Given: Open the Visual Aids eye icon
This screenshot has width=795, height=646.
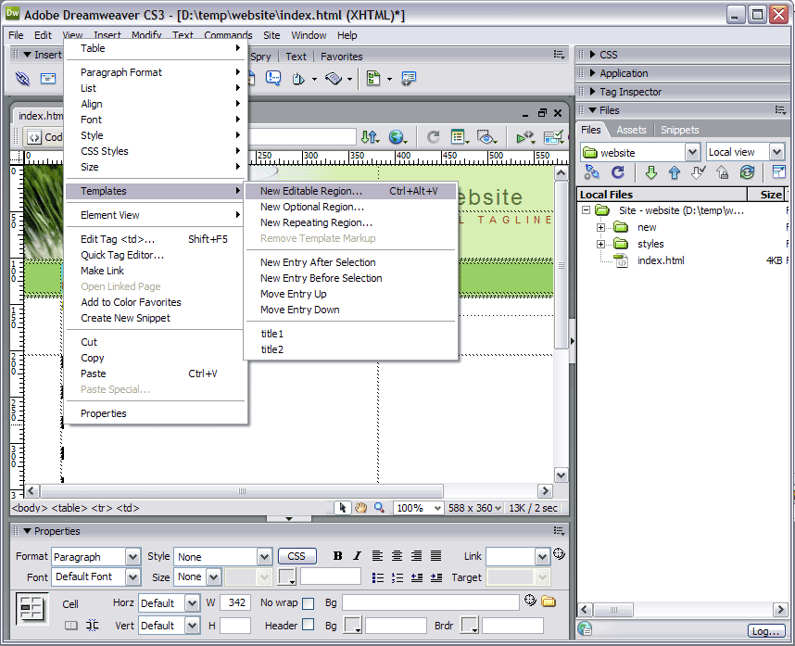Looking at the screenshot, I should click(x=486, y=136).
